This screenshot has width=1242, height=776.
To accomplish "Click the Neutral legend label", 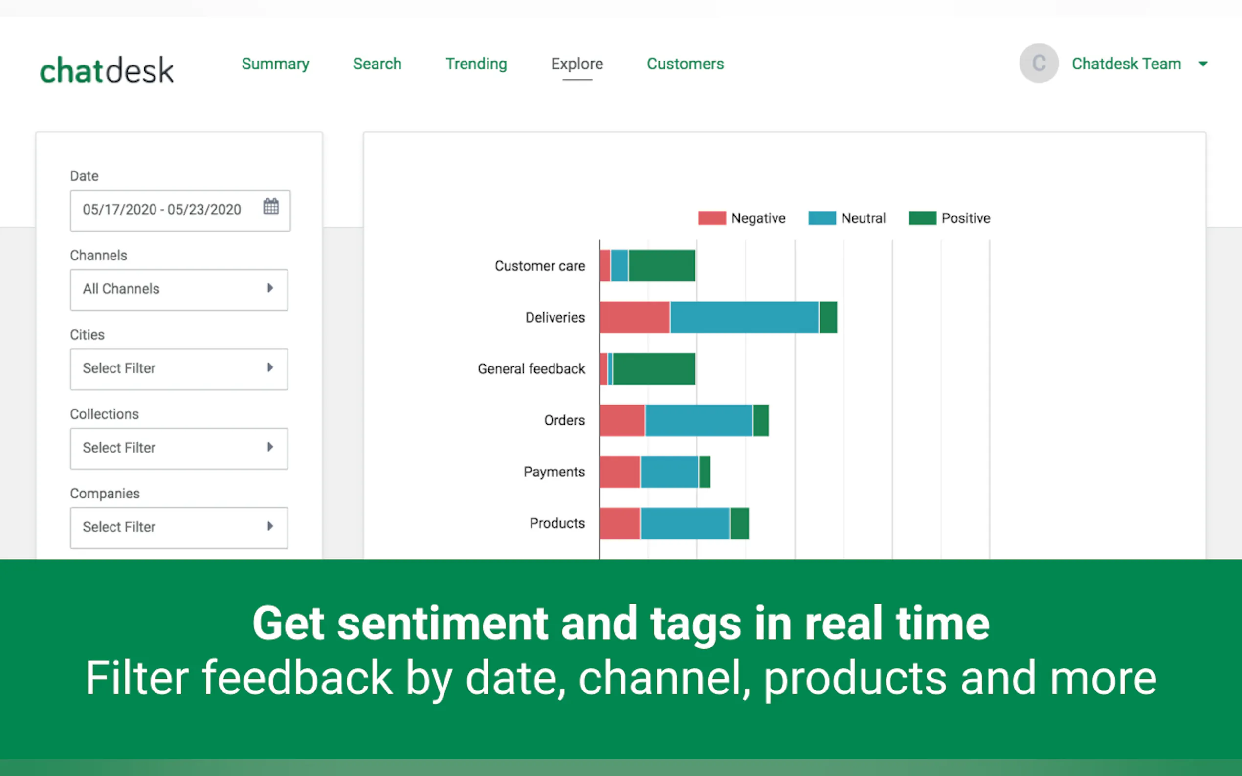I will 864,218.
